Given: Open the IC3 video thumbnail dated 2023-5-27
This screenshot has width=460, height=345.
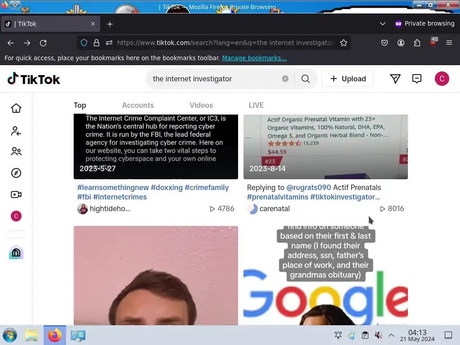Looking at the screenshot, I should point(156,147).
